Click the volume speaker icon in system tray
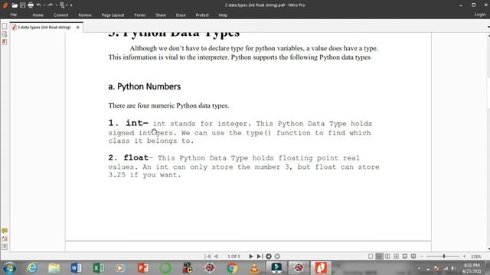The width and height of the screenshot is (490, 275). pos(453,268)
